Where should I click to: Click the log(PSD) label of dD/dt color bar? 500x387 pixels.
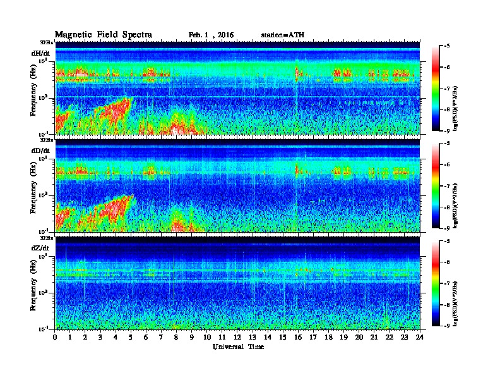pos(455,206)
